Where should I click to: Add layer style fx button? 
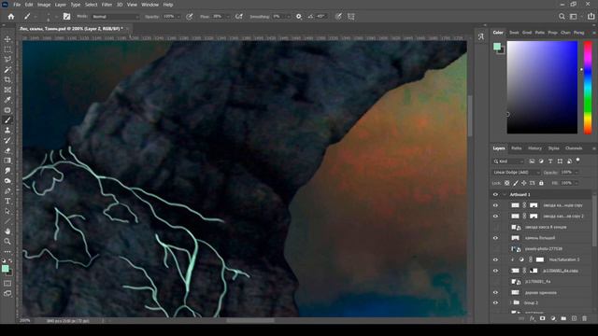(x=533, y=318)
